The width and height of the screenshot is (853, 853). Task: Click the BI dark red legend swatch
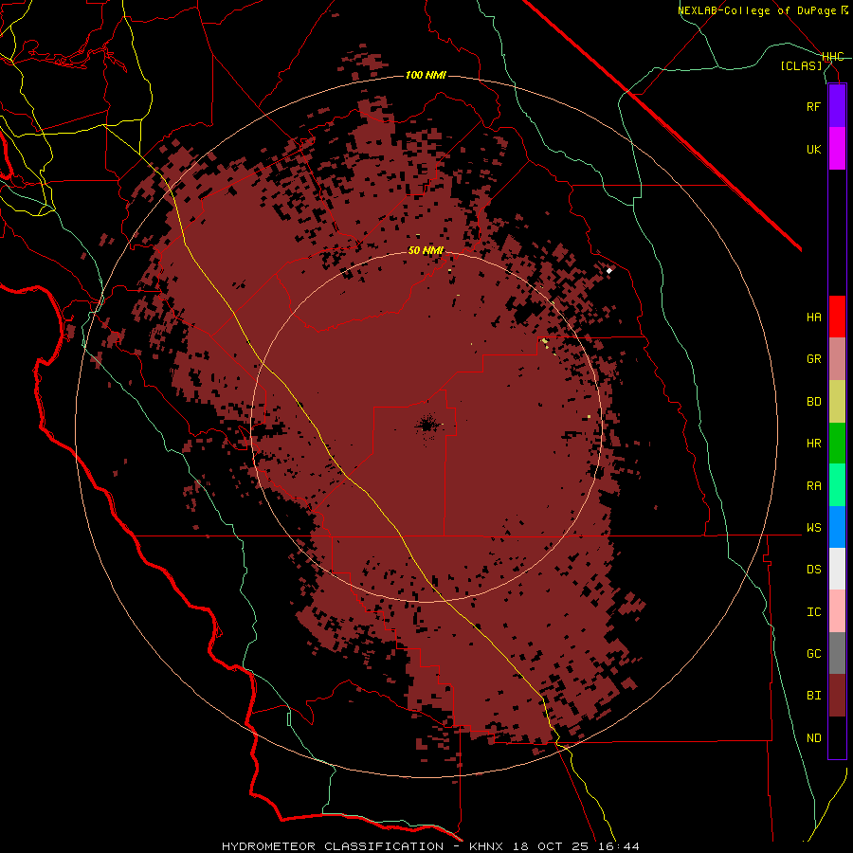837,696
